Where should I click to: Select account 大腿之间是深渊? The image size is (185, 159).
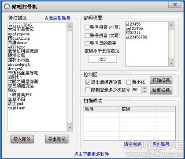[23, 82]
